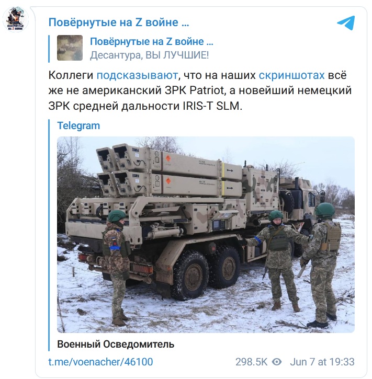Follow the скриншотах hyperlink
This screenshot has height=379, width=372.
[x=291, y=75]
